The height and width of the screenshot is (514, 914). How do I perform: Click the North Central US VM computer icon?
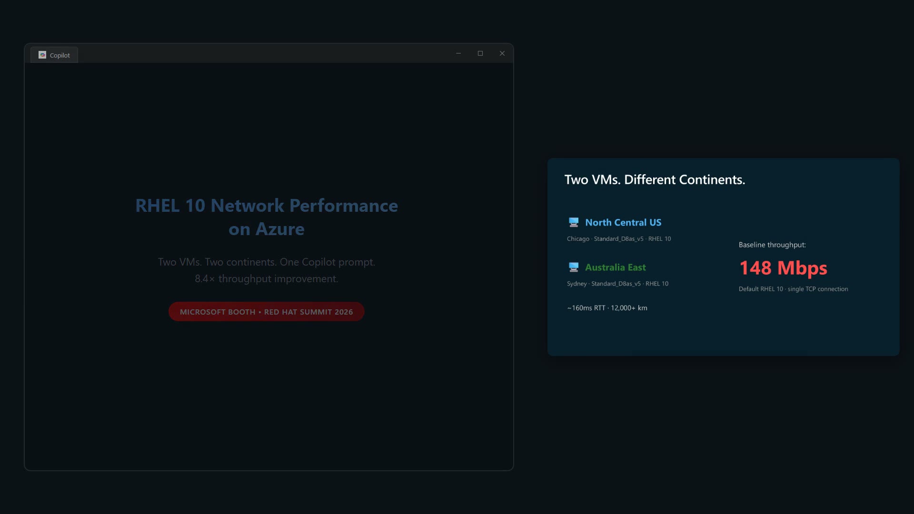[x=574, y=222]
